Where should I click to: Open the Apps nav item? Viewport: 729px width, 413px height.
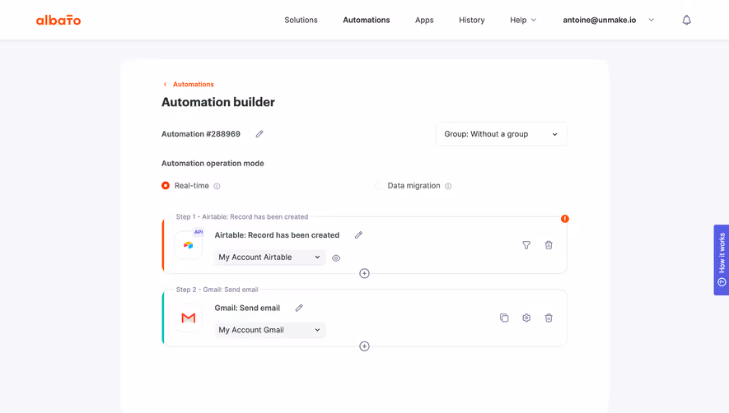click(424, 20)
